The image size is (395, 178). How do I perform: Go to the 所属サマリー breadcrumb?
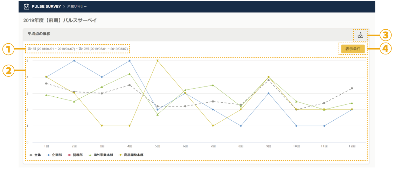point(77,7)
